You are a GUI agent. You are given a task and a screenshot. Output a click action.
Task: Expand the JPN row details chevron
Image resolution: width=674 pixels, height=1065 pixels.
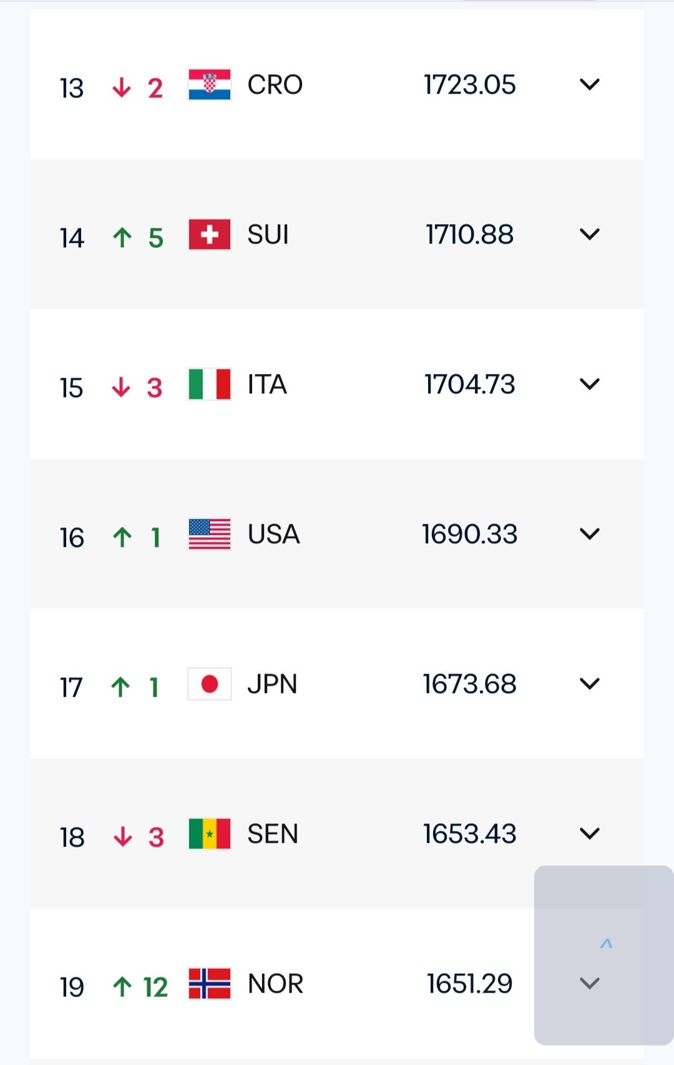point(589,684)
